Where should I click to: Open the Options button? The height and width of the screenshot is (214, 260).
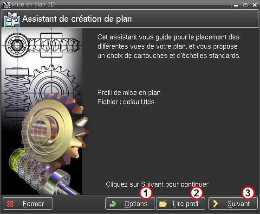tap(130, 204)
